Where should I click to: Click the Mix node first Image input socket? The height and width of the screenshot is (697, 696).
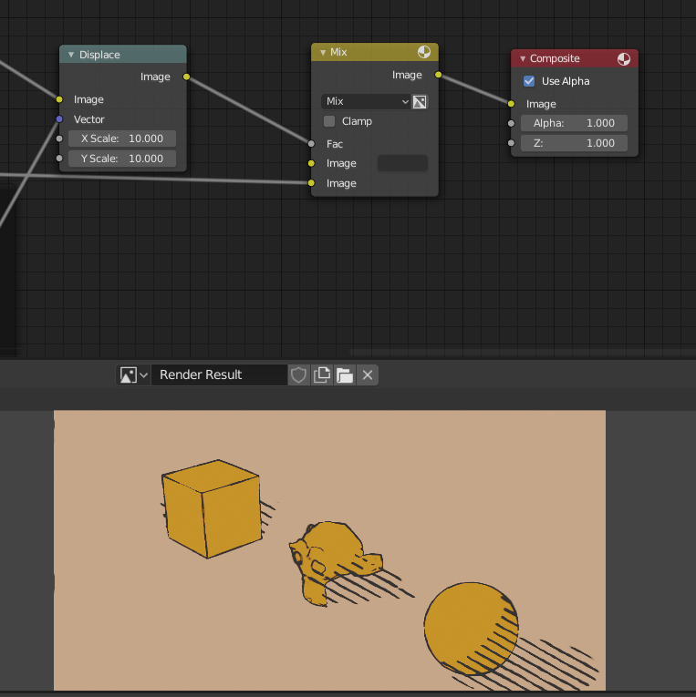[x=311, y=164]
